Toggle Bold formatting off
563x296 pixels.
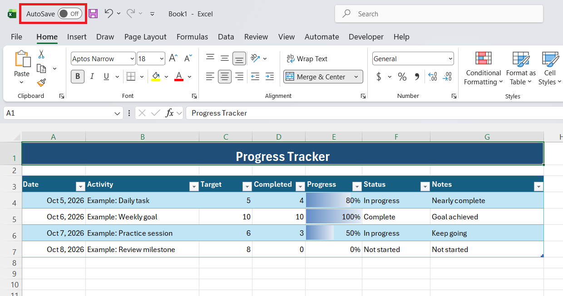coord(78,77)
